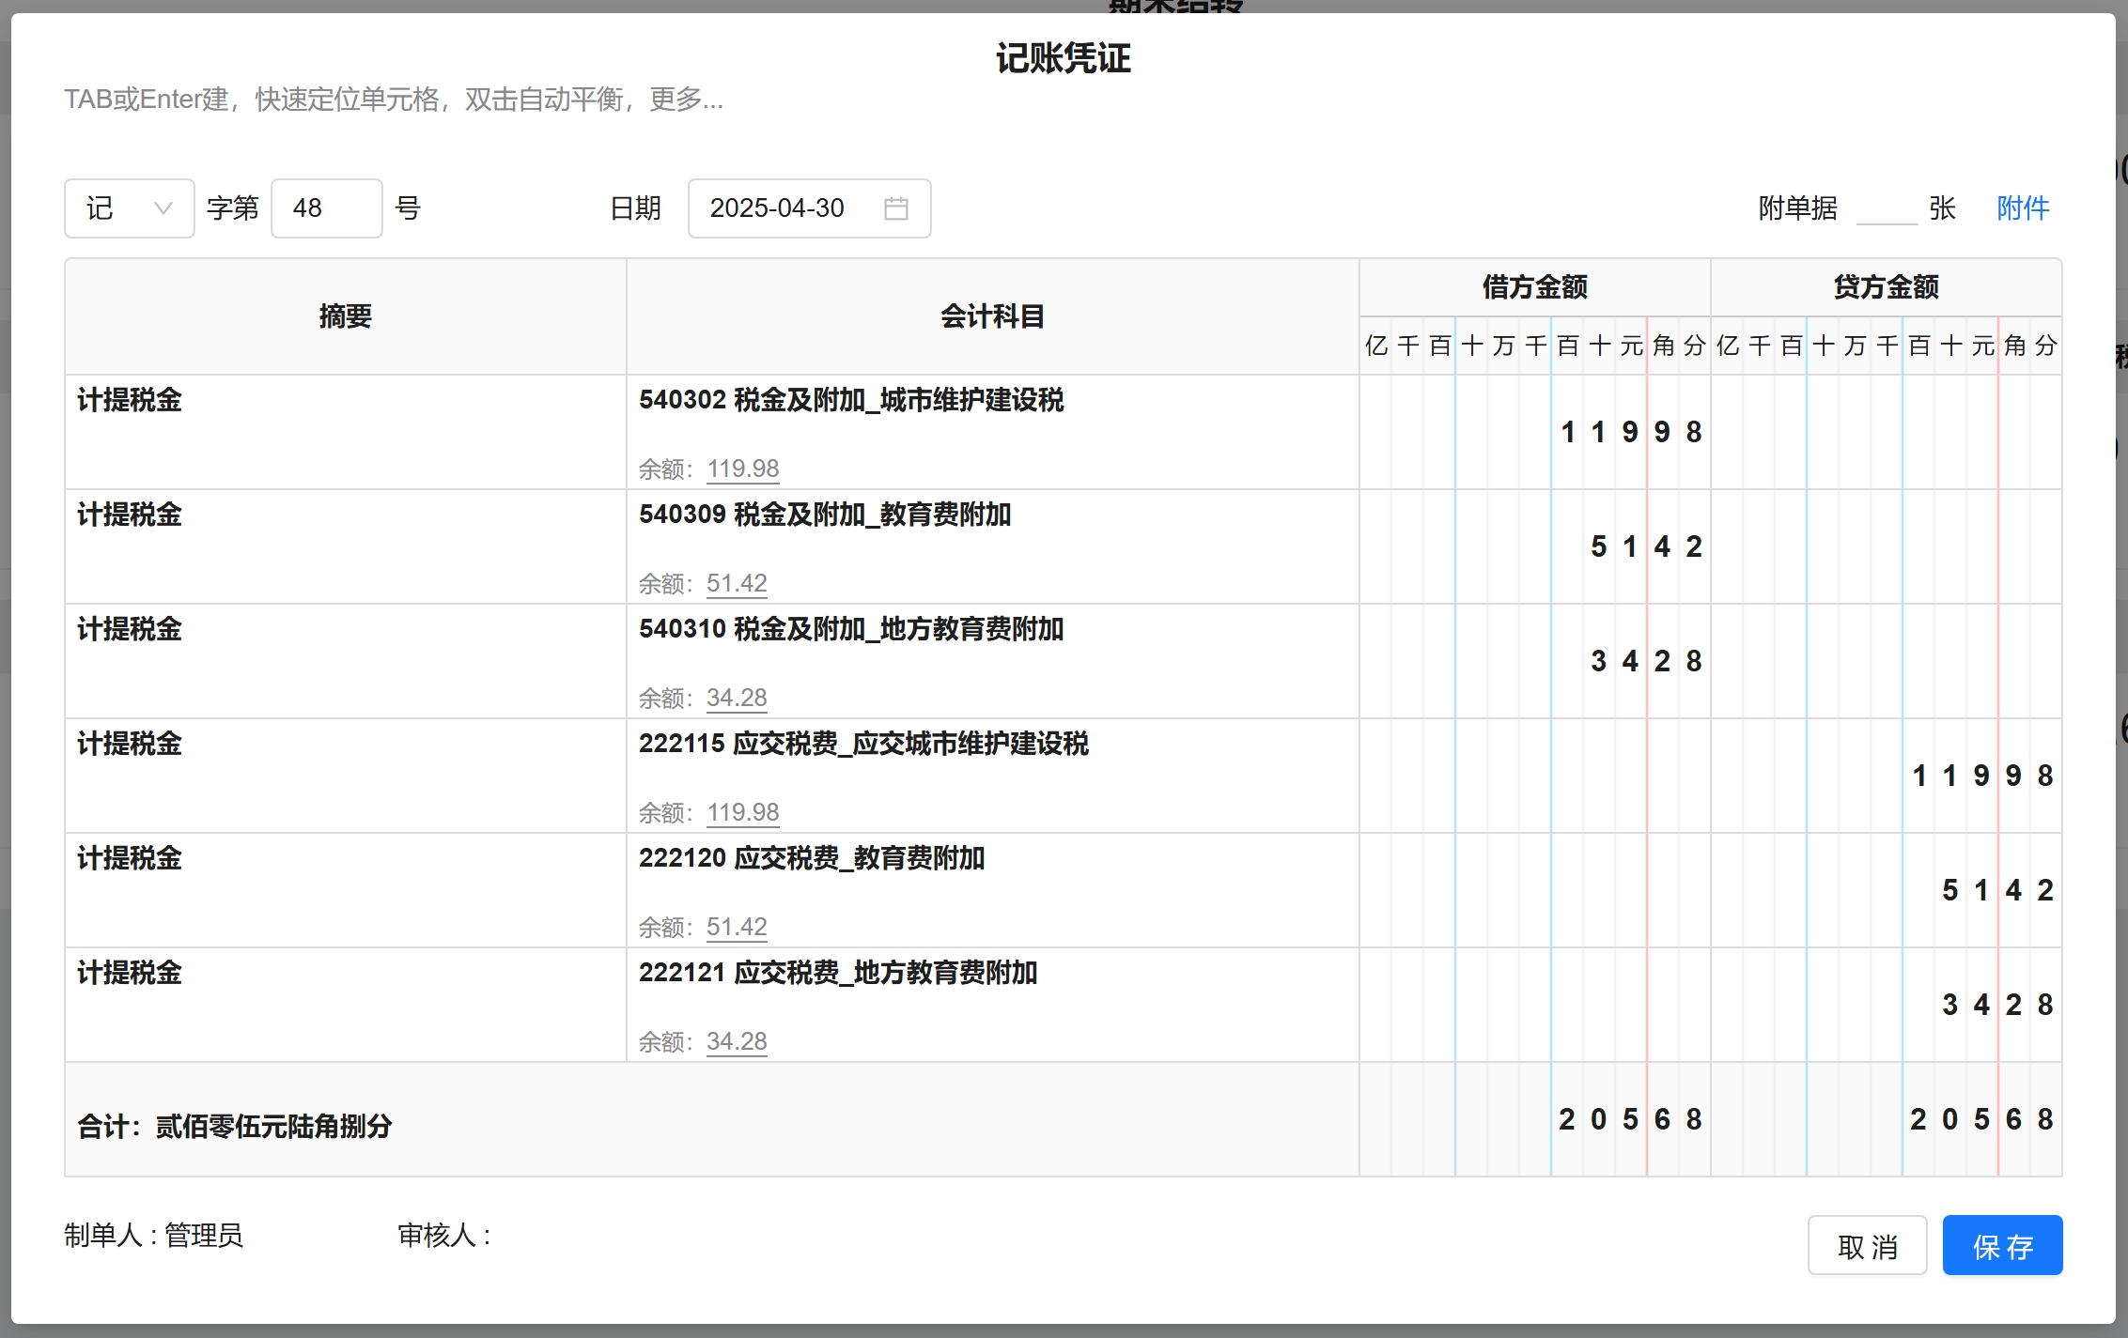Select account 222121 应交税费_地方教育费附加 cell
The image size is (2128, 1338).
click(837, 974)
